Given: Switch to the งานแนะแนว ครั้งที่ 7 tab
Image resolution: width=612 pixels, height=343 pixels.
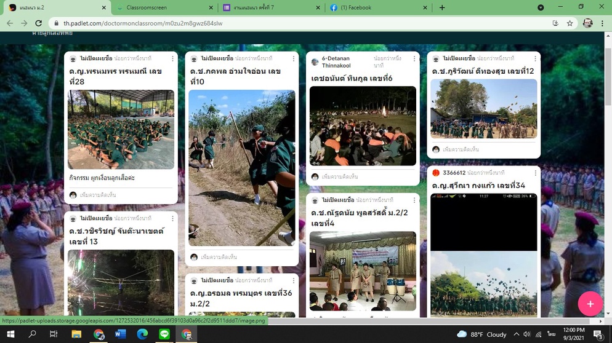Looking at the screenshot, I should pyautogui.click(x=270, y=7).
